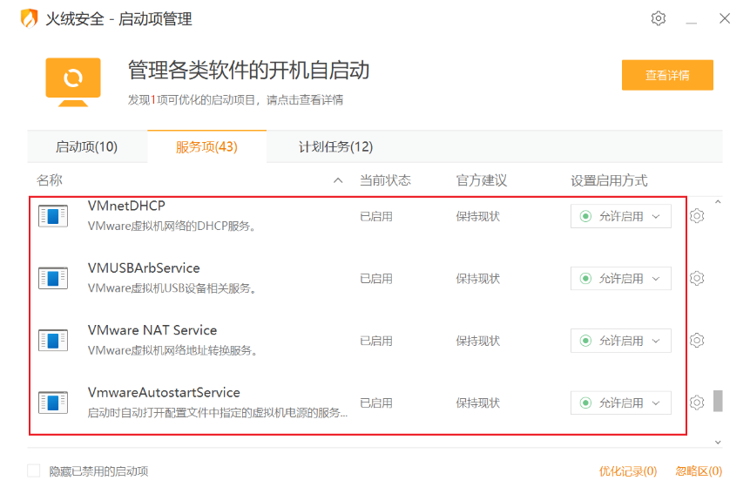Viewport: 750px width, 494px height.
Task: Click the 发现1项可优化的启动项目 notice text
Action: 235,100
